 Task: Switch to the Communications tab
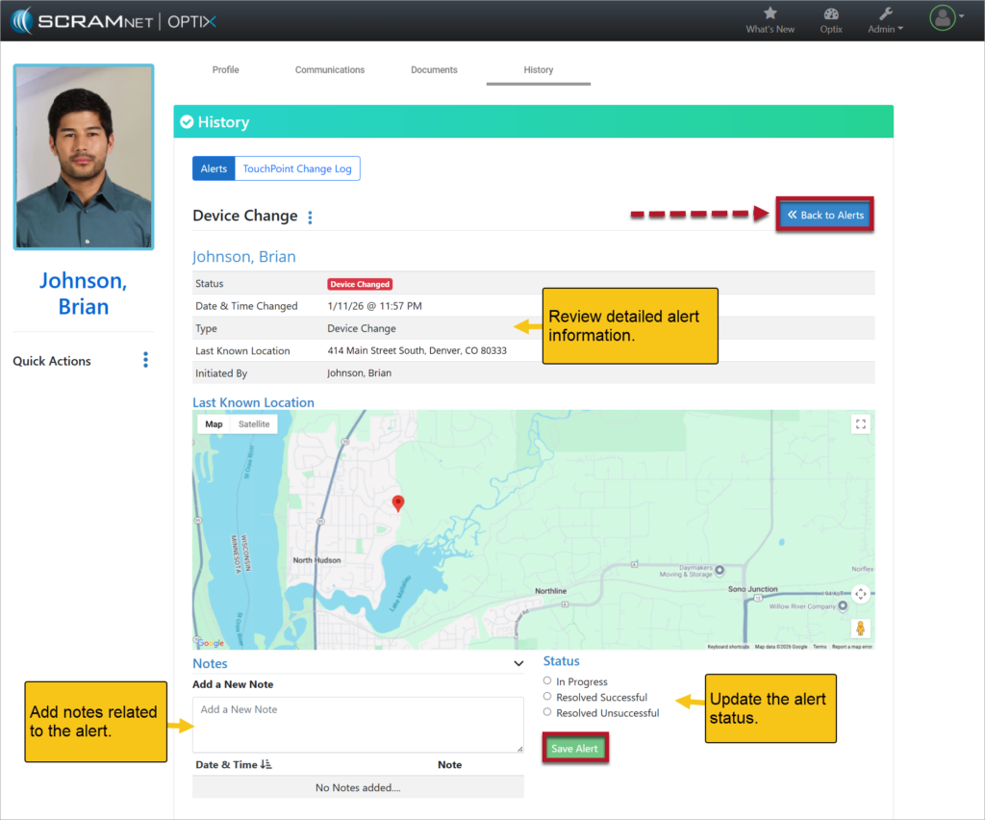(x=330, y=70)
